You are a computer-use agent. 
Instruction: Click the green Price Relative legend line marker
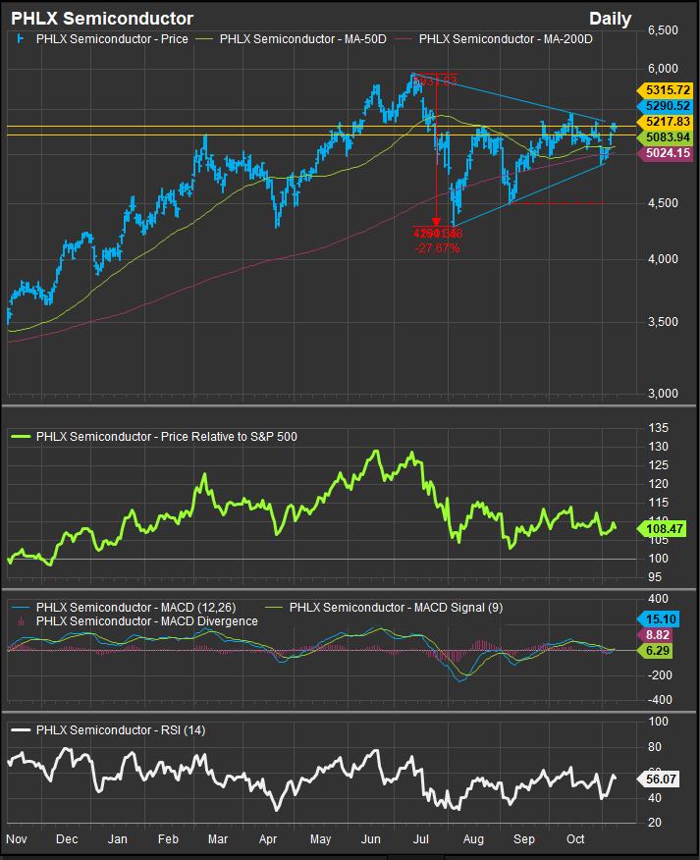coord(21,437)
